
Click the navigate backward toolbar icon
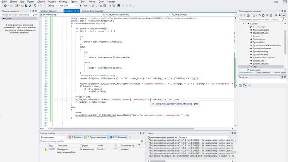5,6
